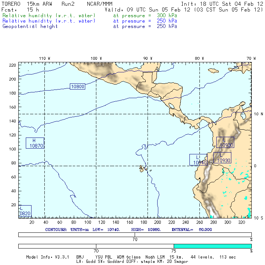Select the green 'Relative humidity (w.r.t. water)' legend line
Screen dimensions: 265x265
point(49,15)
